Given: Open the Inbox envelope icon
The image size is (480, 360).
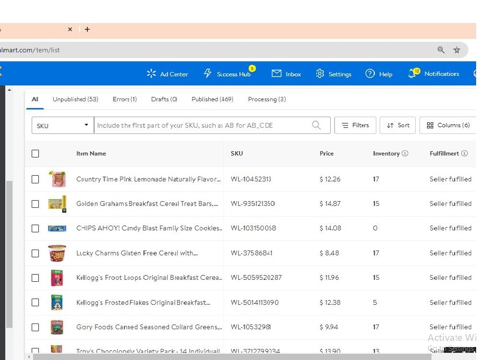Looking at the screenshot, I should 276,73.
